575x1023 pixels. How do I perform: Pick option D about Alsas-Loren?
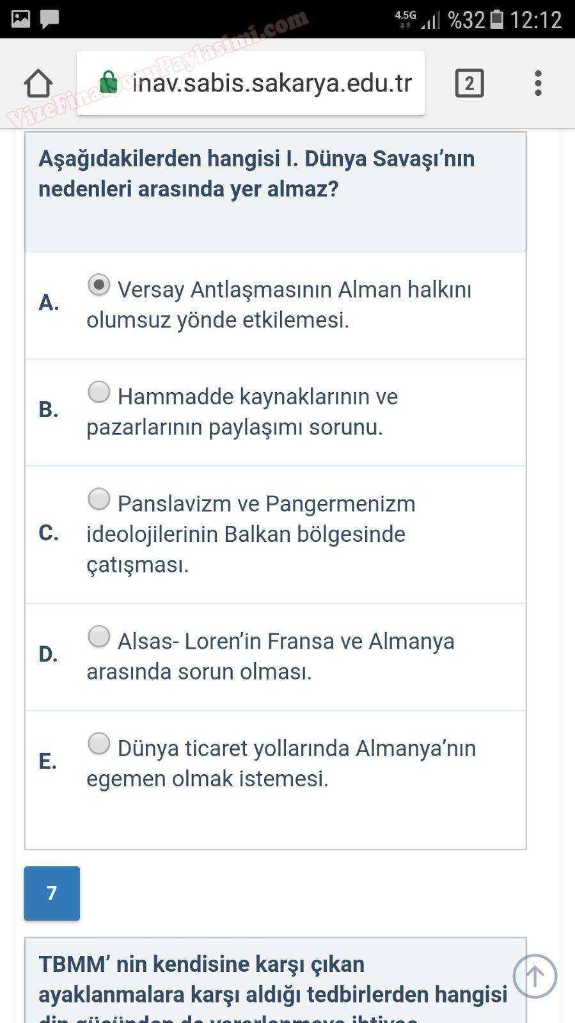pos(99,637)
